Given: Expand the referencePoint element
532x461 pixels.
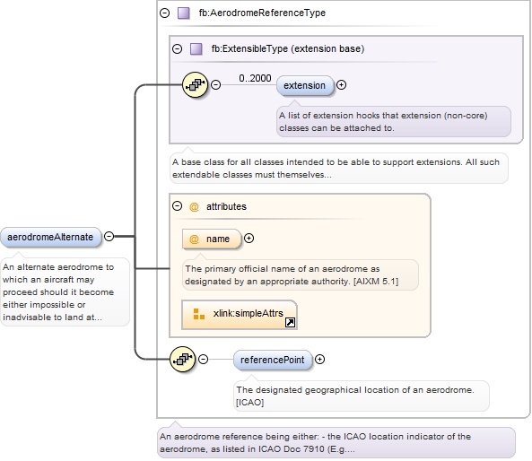Looking at the screenshot, I should pos(319,359).
